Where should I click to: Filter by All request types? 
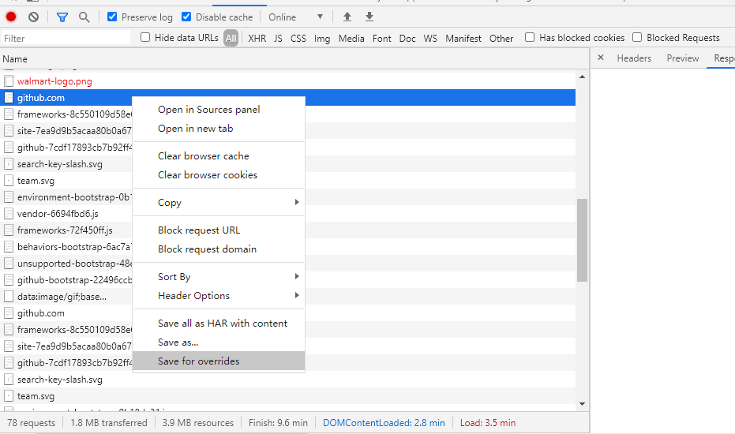tap(231, 39)
